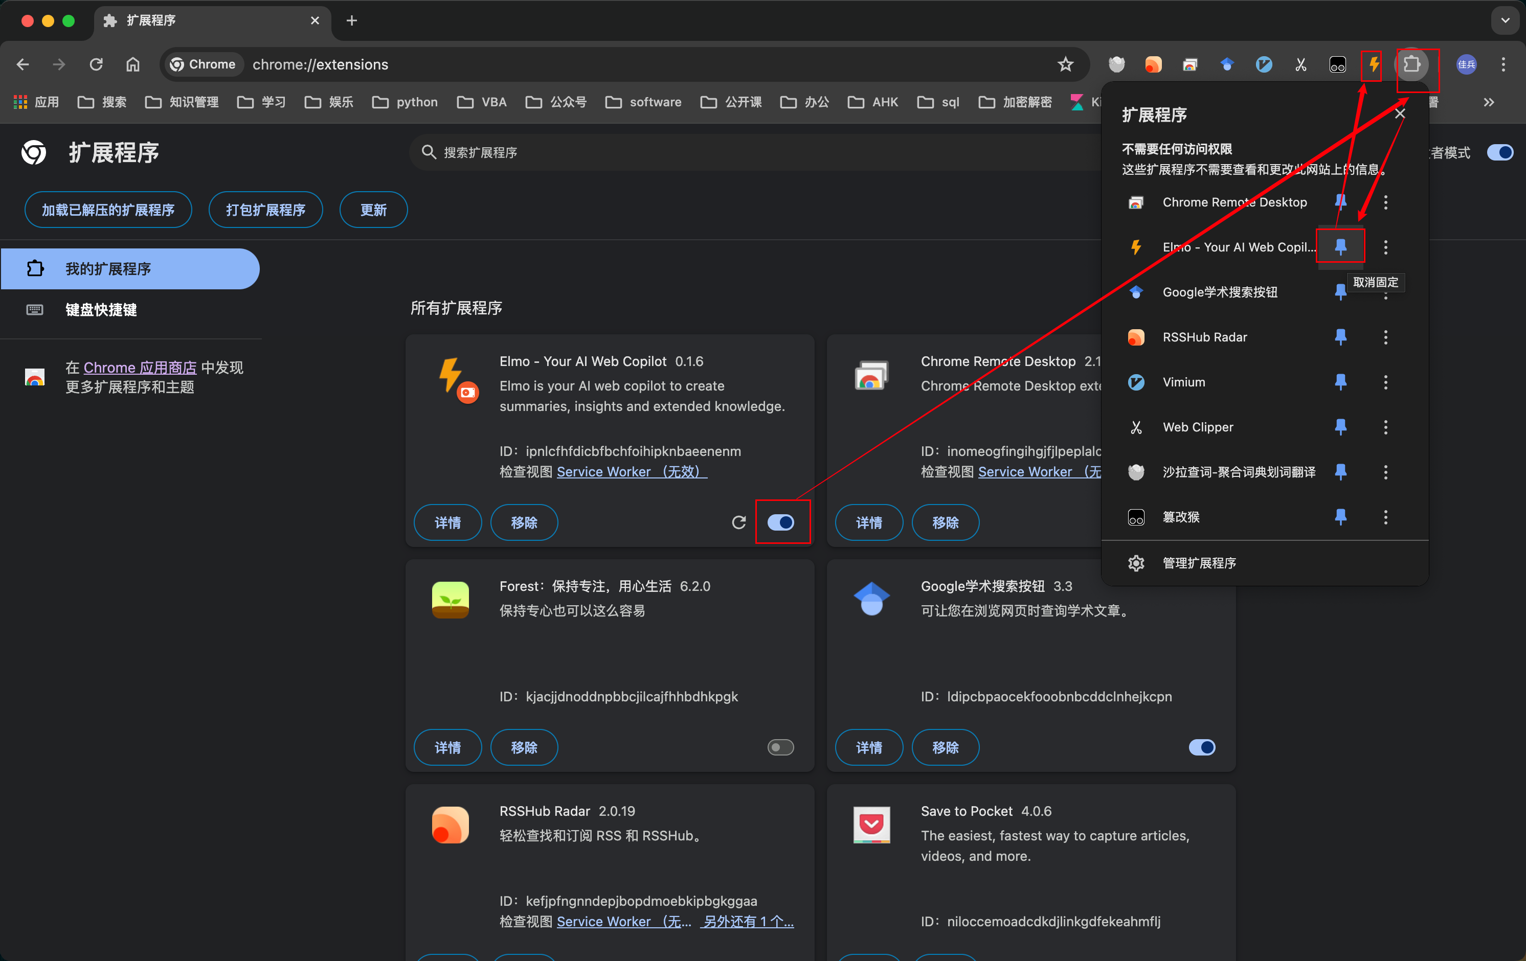Select 键盘快捷键 in the sidebar
Screen dimensions: 1526x961
[130, 310]
